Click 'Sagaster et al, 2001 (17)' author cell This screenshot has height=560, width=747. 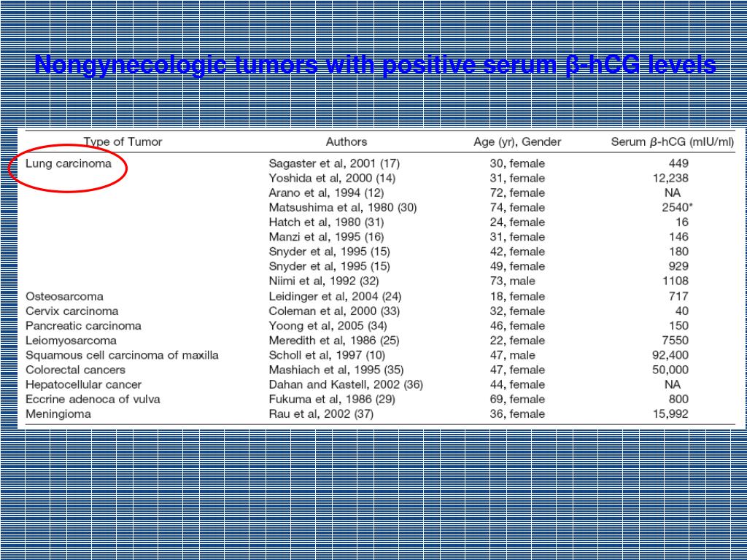tap(334, 164)
